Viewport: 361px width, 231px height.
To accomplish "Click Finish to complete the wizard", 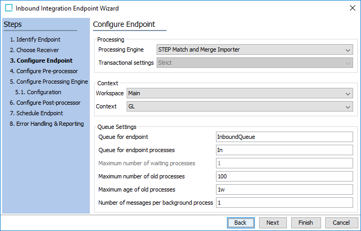I will coord(305,223).
